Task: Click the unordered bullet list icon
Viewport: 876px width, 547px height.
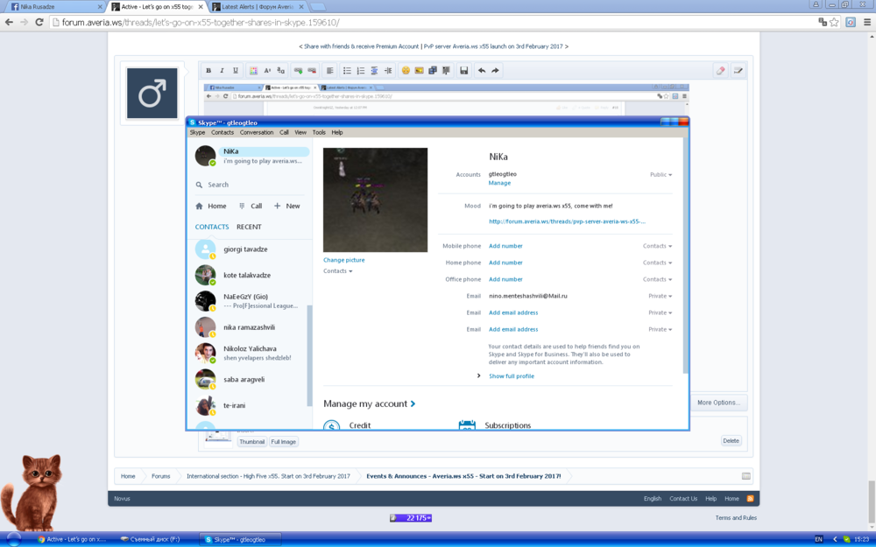Action: click(347, 71)
